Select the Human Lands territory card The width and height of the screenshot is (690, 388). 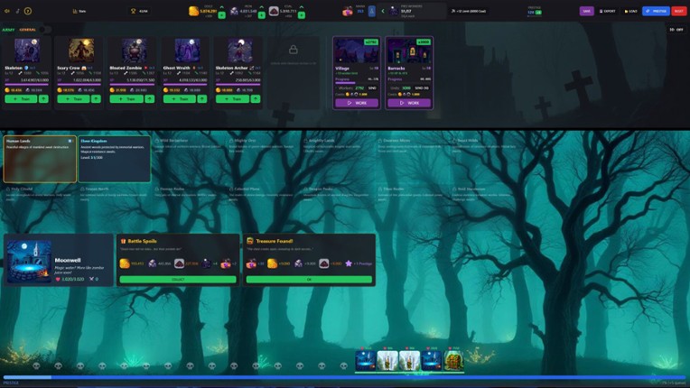pos(39,159)
